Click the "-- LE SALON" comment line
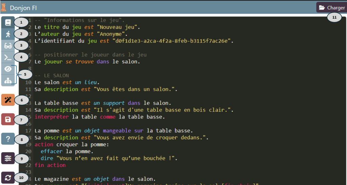This screenshot has width=347, height=185. [x=52, y=75]
